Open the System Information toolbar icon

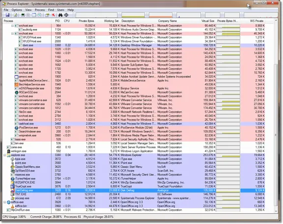pyautogui.click(x=23, y=15)
